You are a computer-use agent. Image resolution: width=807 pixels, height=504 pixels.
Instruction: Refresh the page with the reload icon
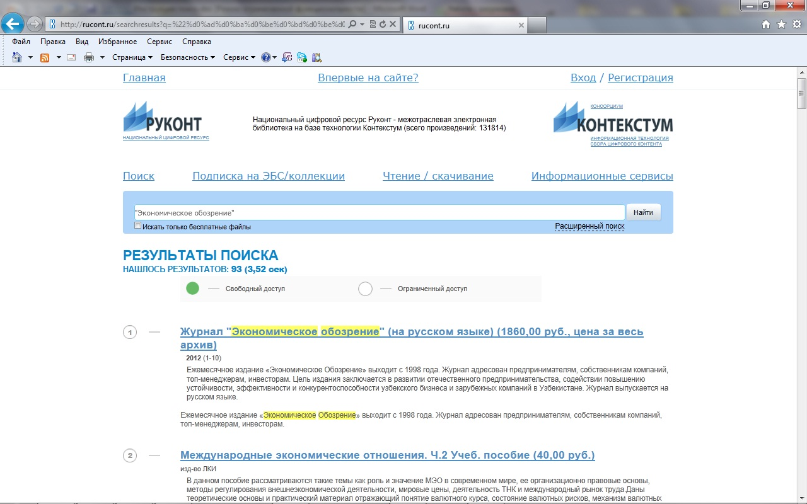[383, 25]
